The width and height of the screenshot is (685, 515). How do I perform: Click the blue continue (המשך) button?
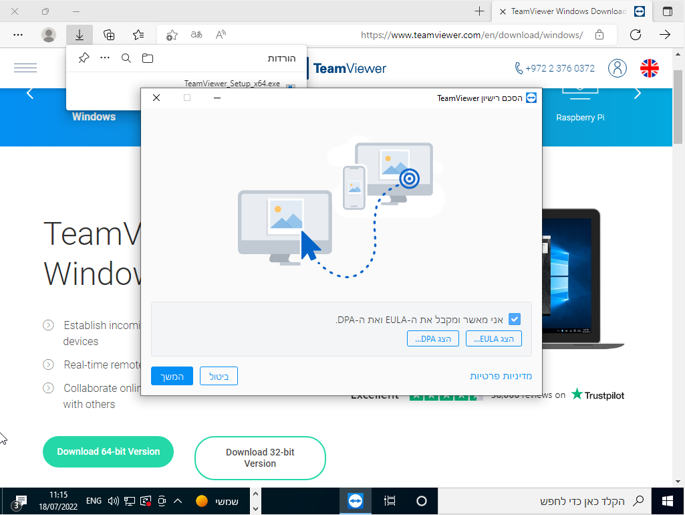coord(172,376)
